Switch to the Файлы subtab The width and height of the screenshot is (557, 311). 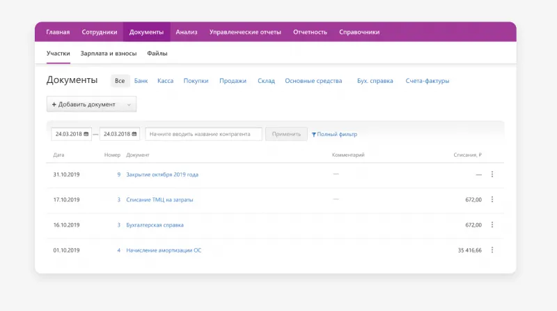(x=157, y=53)
